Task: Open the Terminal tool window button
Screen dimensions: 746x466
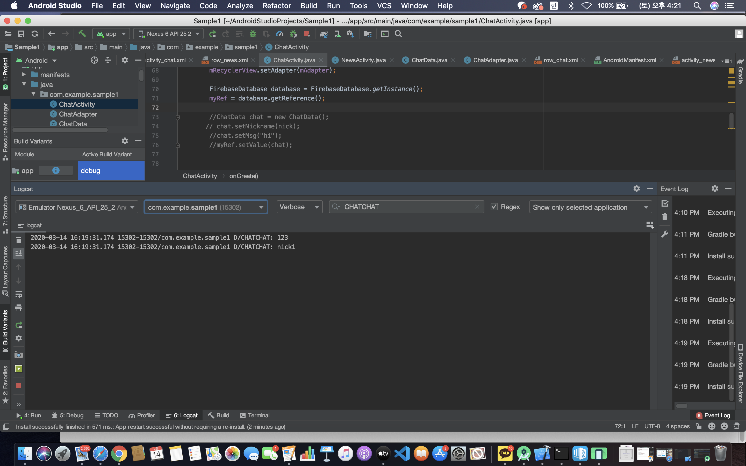Action: click(255, 415)
